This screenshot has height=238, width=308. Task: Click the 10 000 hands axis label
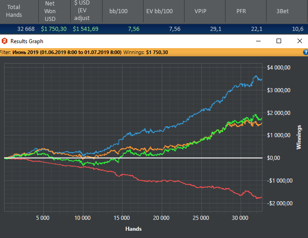coord(82,218)
